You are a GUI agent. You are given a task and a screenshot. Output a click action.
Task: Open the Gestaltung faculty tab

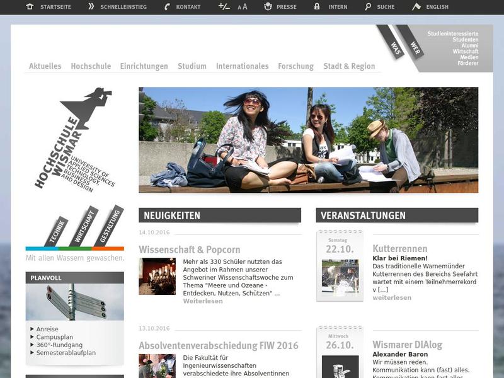[109, 226]
